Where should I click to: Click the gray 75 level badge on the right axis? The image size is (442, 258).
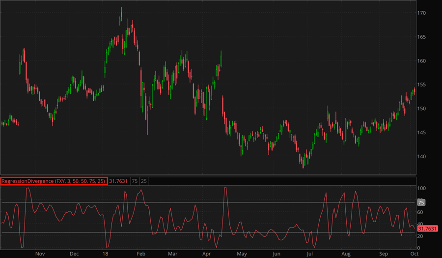point(421,202)
